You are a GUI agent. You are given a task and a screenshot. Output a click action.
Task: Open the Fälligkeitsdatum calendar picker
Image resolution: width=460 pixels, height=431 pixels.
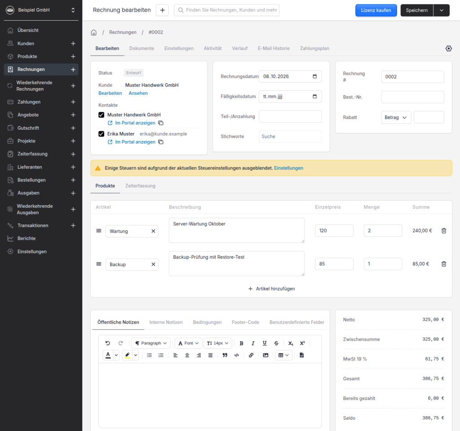coord(314,97)
